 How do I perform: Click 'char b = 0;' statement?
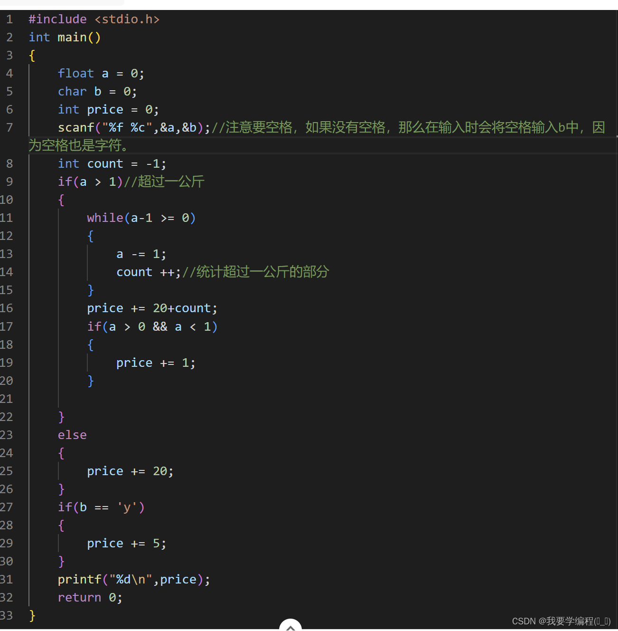coord(97,92)
